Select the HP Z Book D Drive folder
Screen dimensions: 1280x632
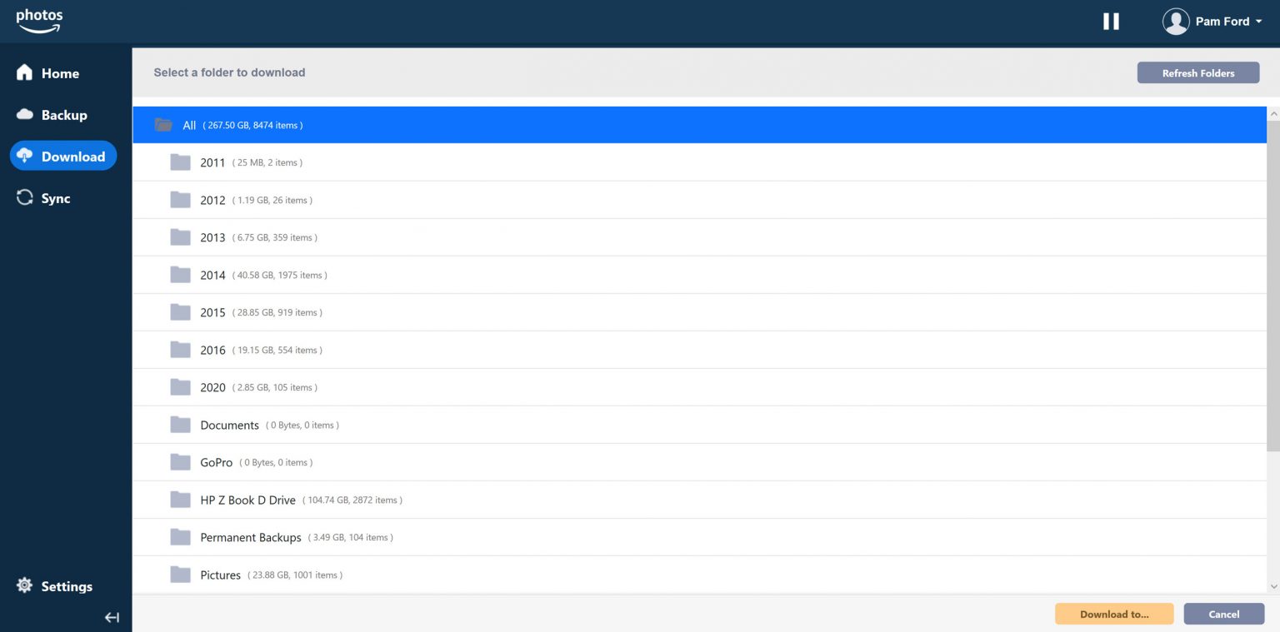tap(247, 500)
